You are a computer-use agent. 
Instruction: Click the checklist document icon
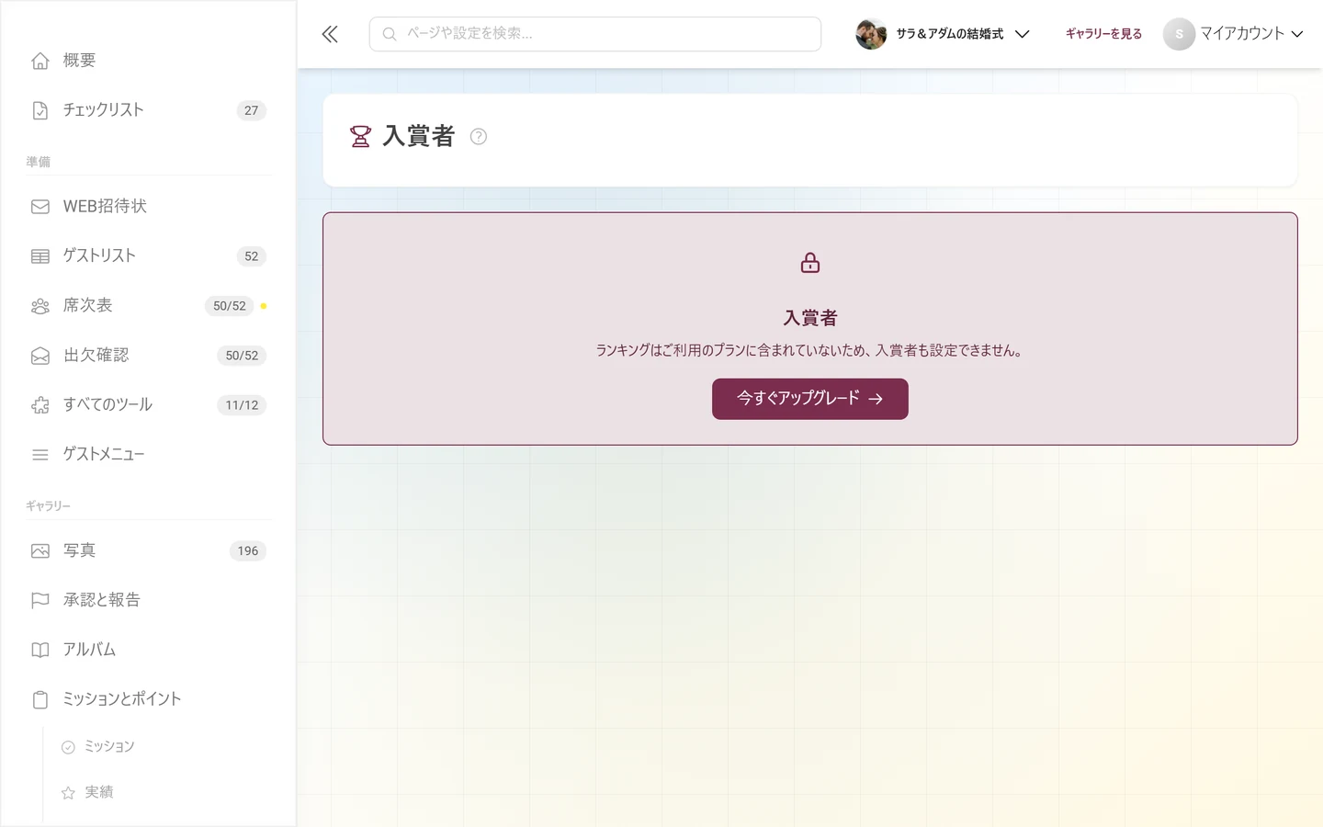pyautogui.click(x=40, y=110)
